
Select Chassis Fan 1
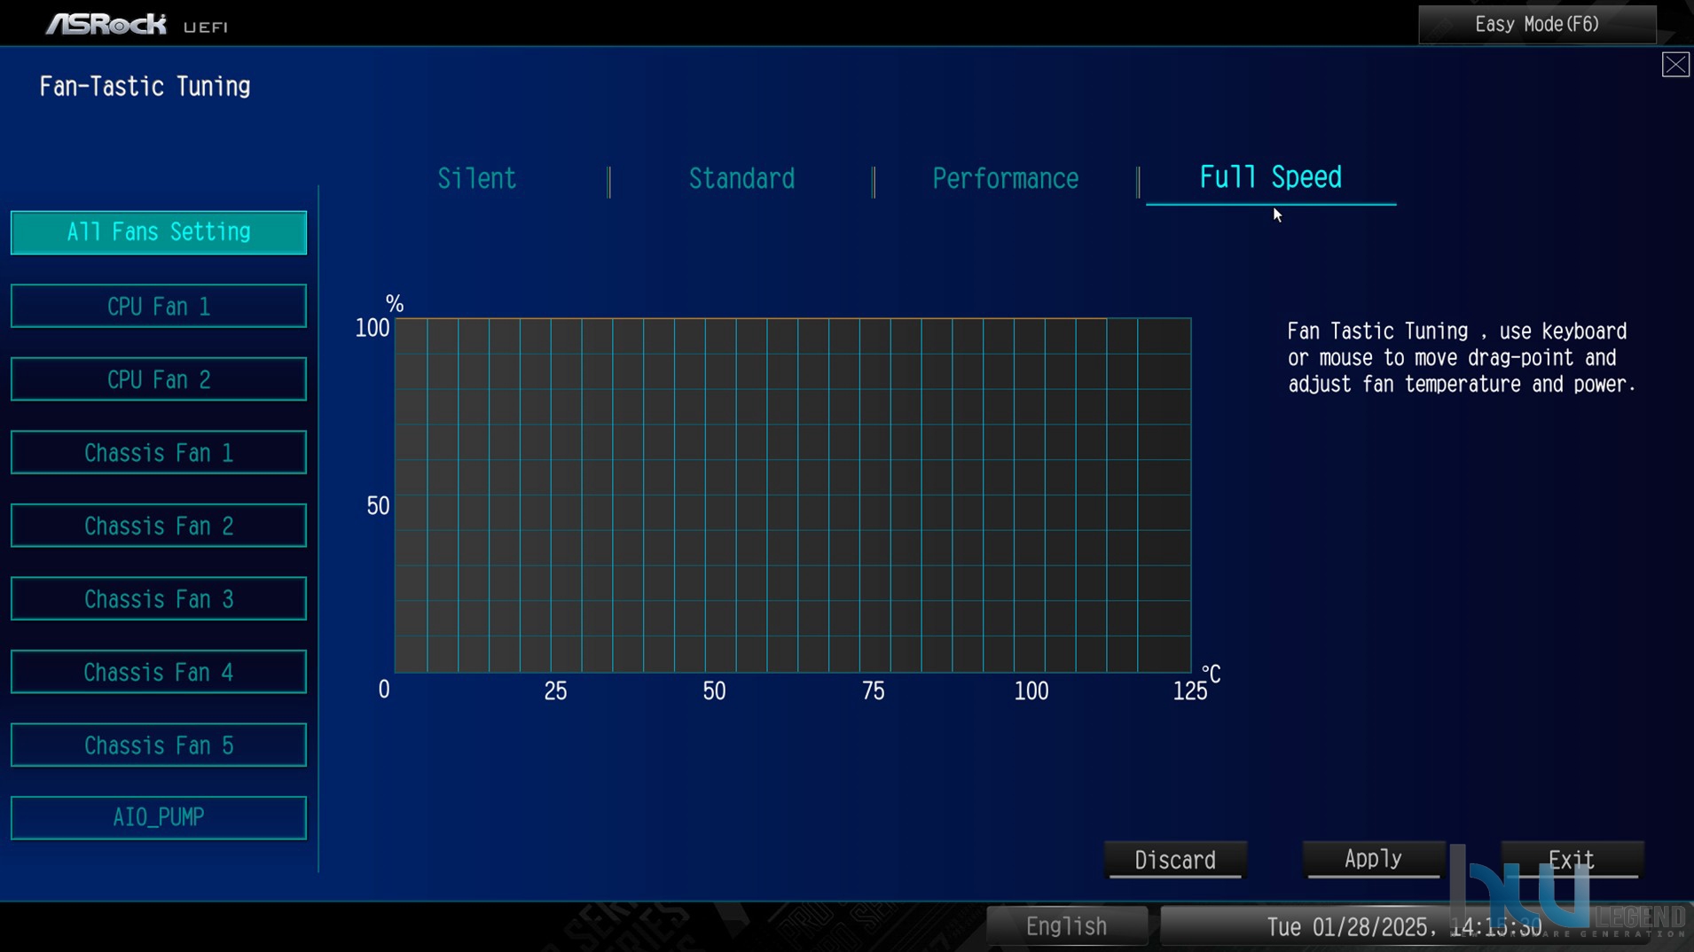[159, 453]
